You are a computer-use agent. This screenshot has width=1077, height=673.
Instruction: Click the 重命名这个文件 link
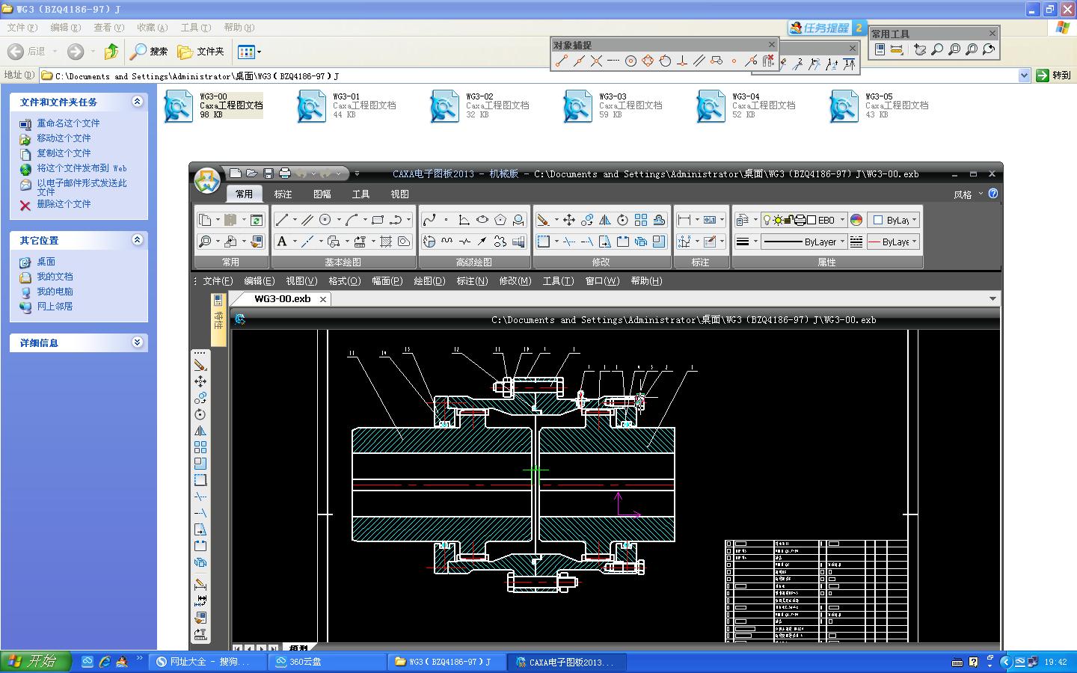pyautogui.click(x=68, y=123)
